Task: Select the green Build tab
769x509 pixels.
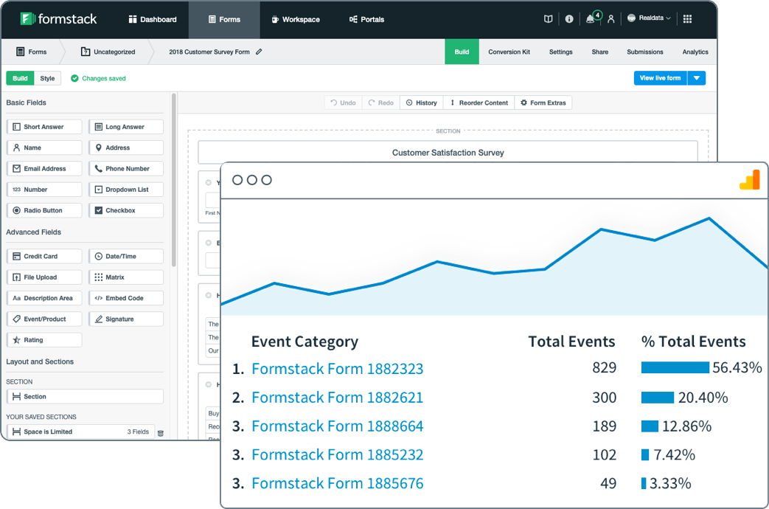Action: (462, 52)
